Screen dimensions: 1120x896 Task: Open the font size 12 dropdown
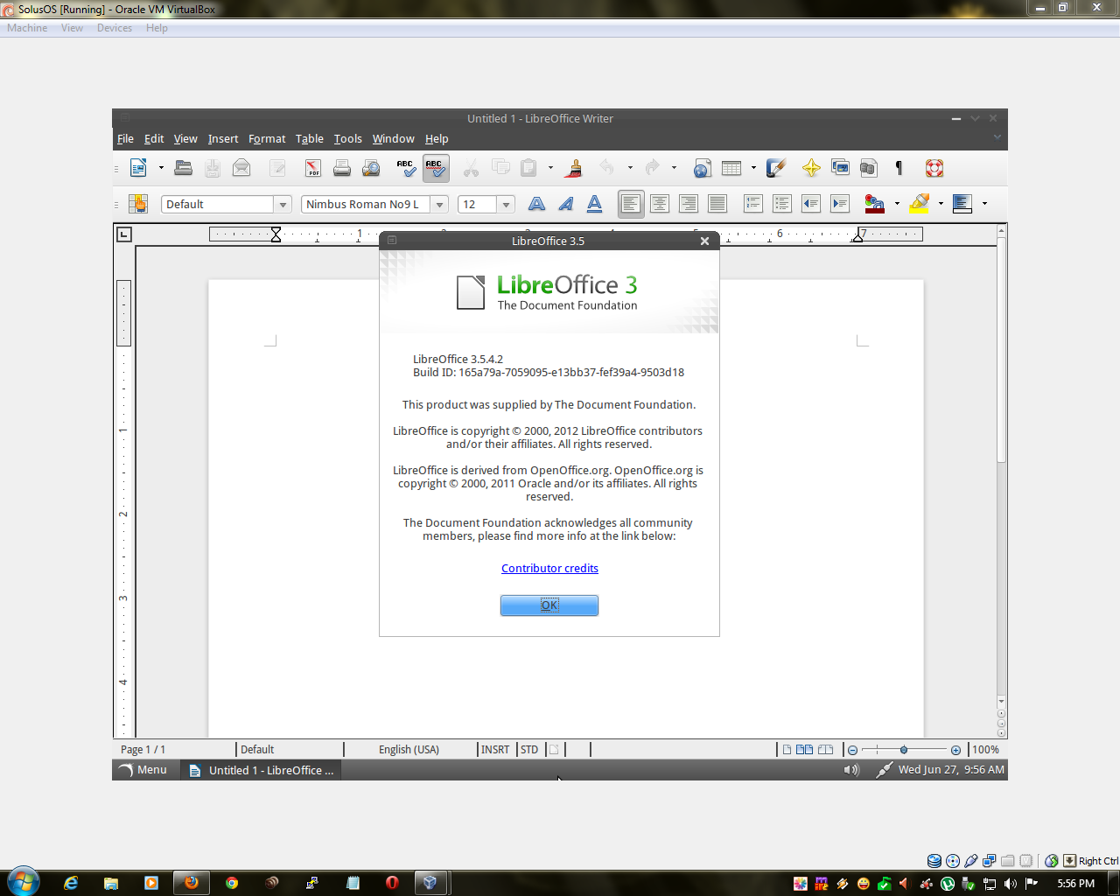click(506, 204)
